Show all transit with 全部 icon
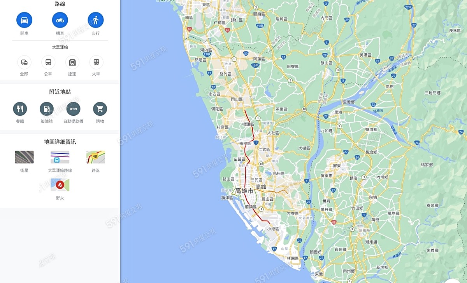 (x=24, y=62)
